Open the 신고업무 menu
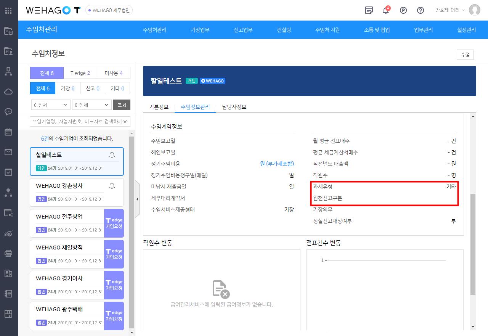 tap(243, 30)
